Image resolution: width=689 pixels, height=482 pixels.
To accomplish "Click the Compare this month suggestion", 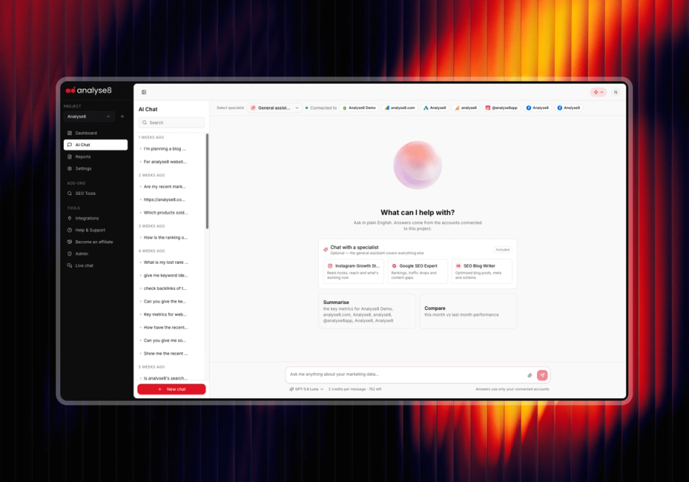I will click(x=468, y=311).
